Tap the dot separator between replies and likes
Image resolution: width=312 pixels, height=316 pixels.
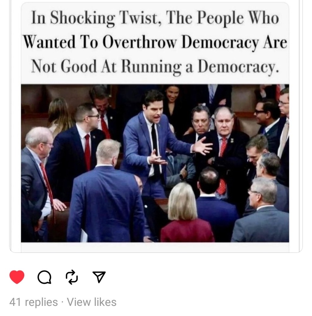coord(62,302)
